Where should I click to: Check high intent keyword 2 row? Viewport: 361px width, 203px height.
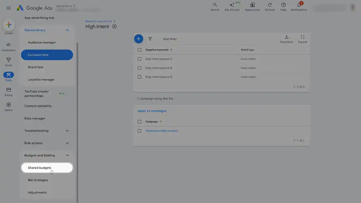140,68
